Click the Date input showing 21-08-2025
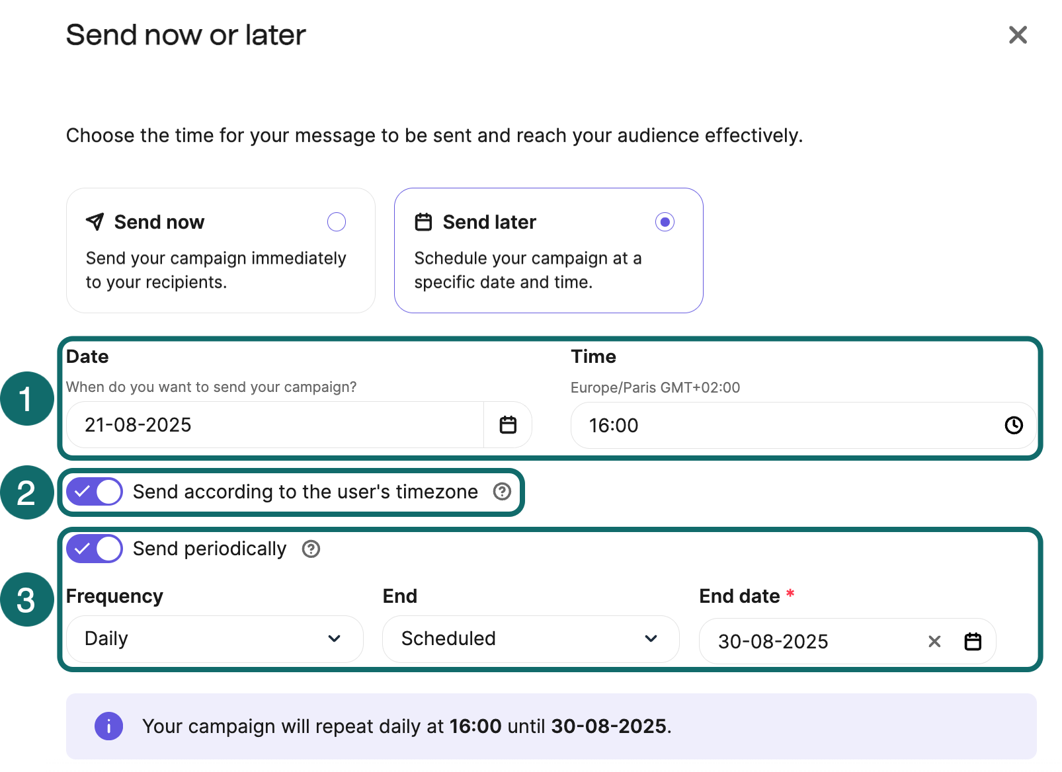Viewport: 1062px width, 772px height. 274,425
